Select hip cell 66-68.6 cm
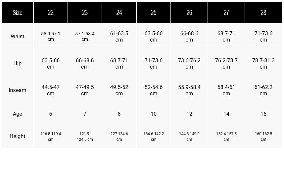The image size is (284, 182). (x=85, y=64)
